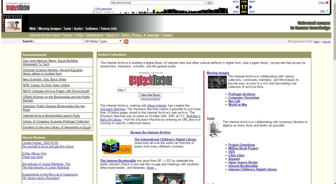Screen dimensions: 336x184
Task: Open the About IA link
Action: (112, 35)
